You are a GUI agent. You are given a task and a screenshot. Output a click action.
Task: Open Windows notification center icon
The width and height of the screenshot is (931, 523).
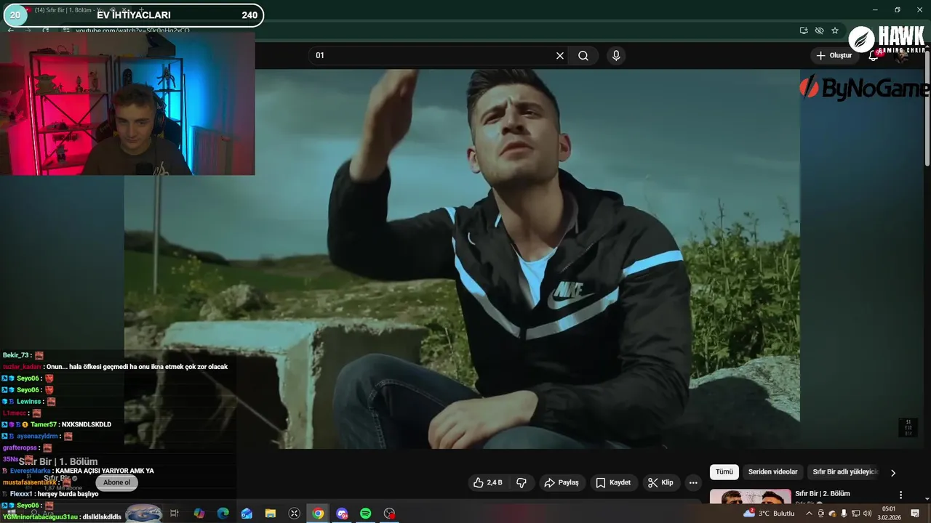pyautogui.click(x=915, y=514)
